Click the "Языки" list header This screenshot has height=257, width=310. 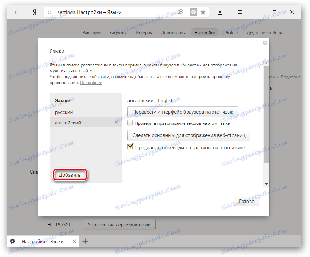pyautogui.click(x=63, y=100)
